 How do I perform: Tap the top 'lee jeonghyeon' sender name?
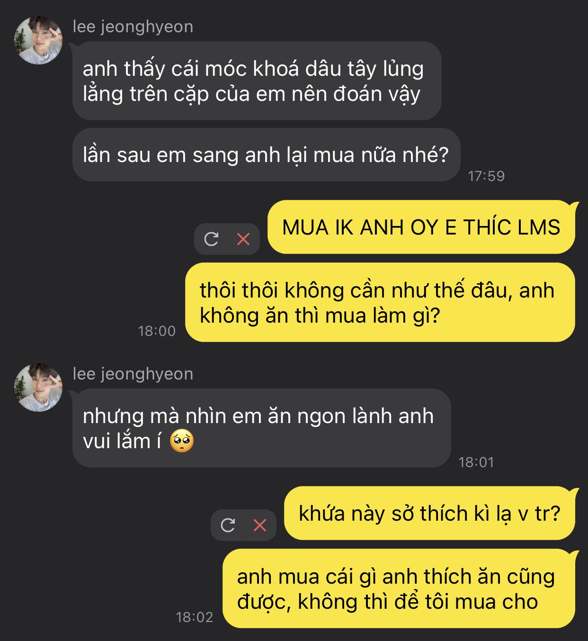click(133, 27)
